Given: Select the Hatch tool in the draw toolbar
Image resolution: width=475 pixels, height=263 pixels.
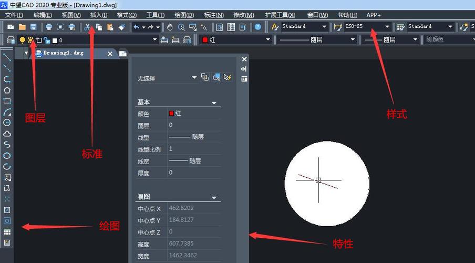Looking at the screenshot, I should (x=7, y=210).
